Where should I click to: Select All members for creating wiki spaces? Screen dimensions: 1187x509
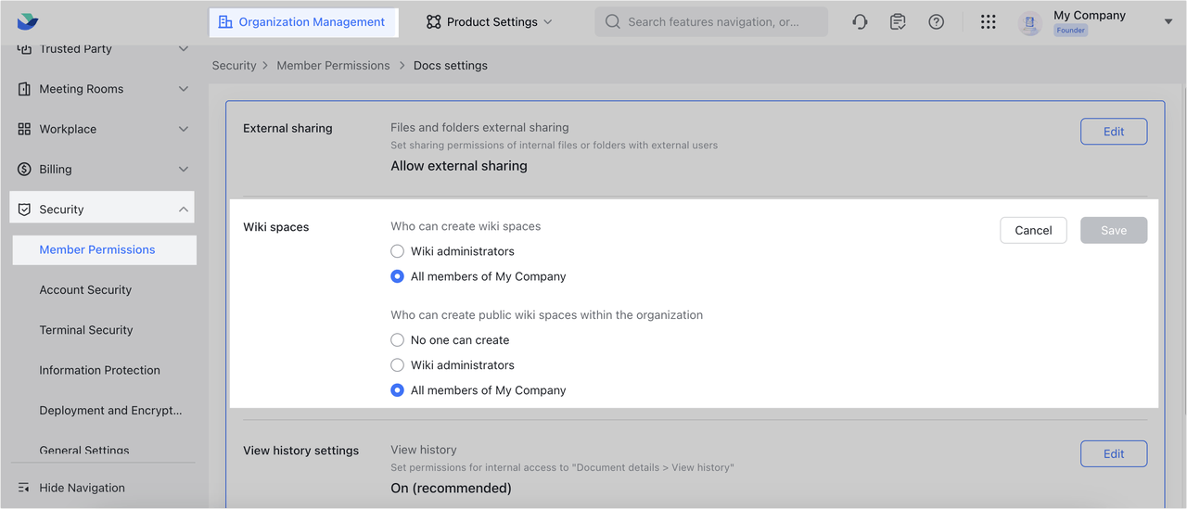(x=397, y=276)
